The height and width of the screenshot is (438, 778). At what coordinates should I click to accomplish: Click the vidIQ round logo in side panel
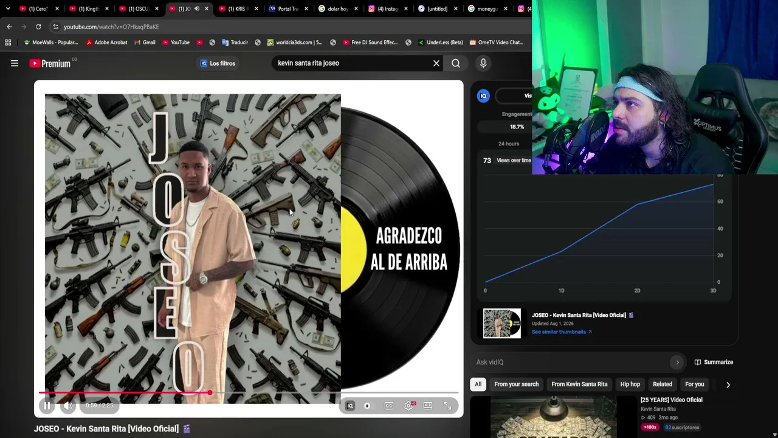[x=483, y=96]
